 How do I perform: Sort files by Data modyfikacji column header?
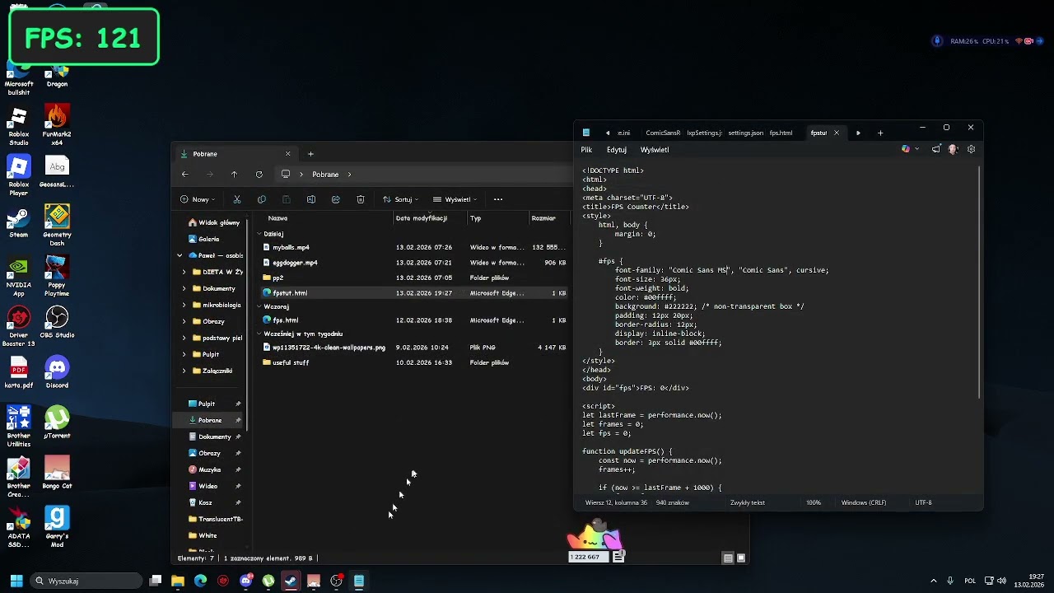[430, 218]
